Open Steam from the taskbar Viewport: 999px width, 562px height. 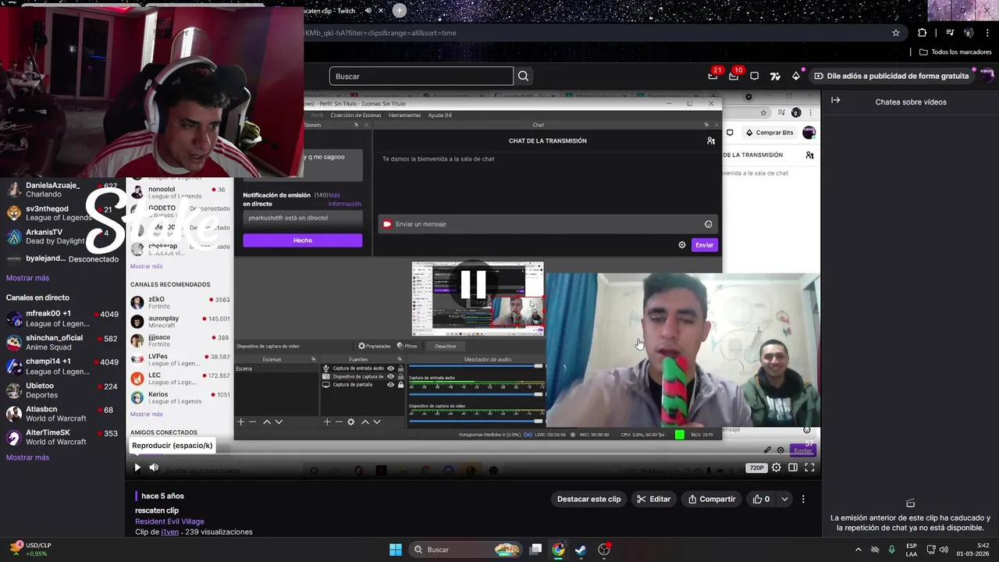click(581, 550)
